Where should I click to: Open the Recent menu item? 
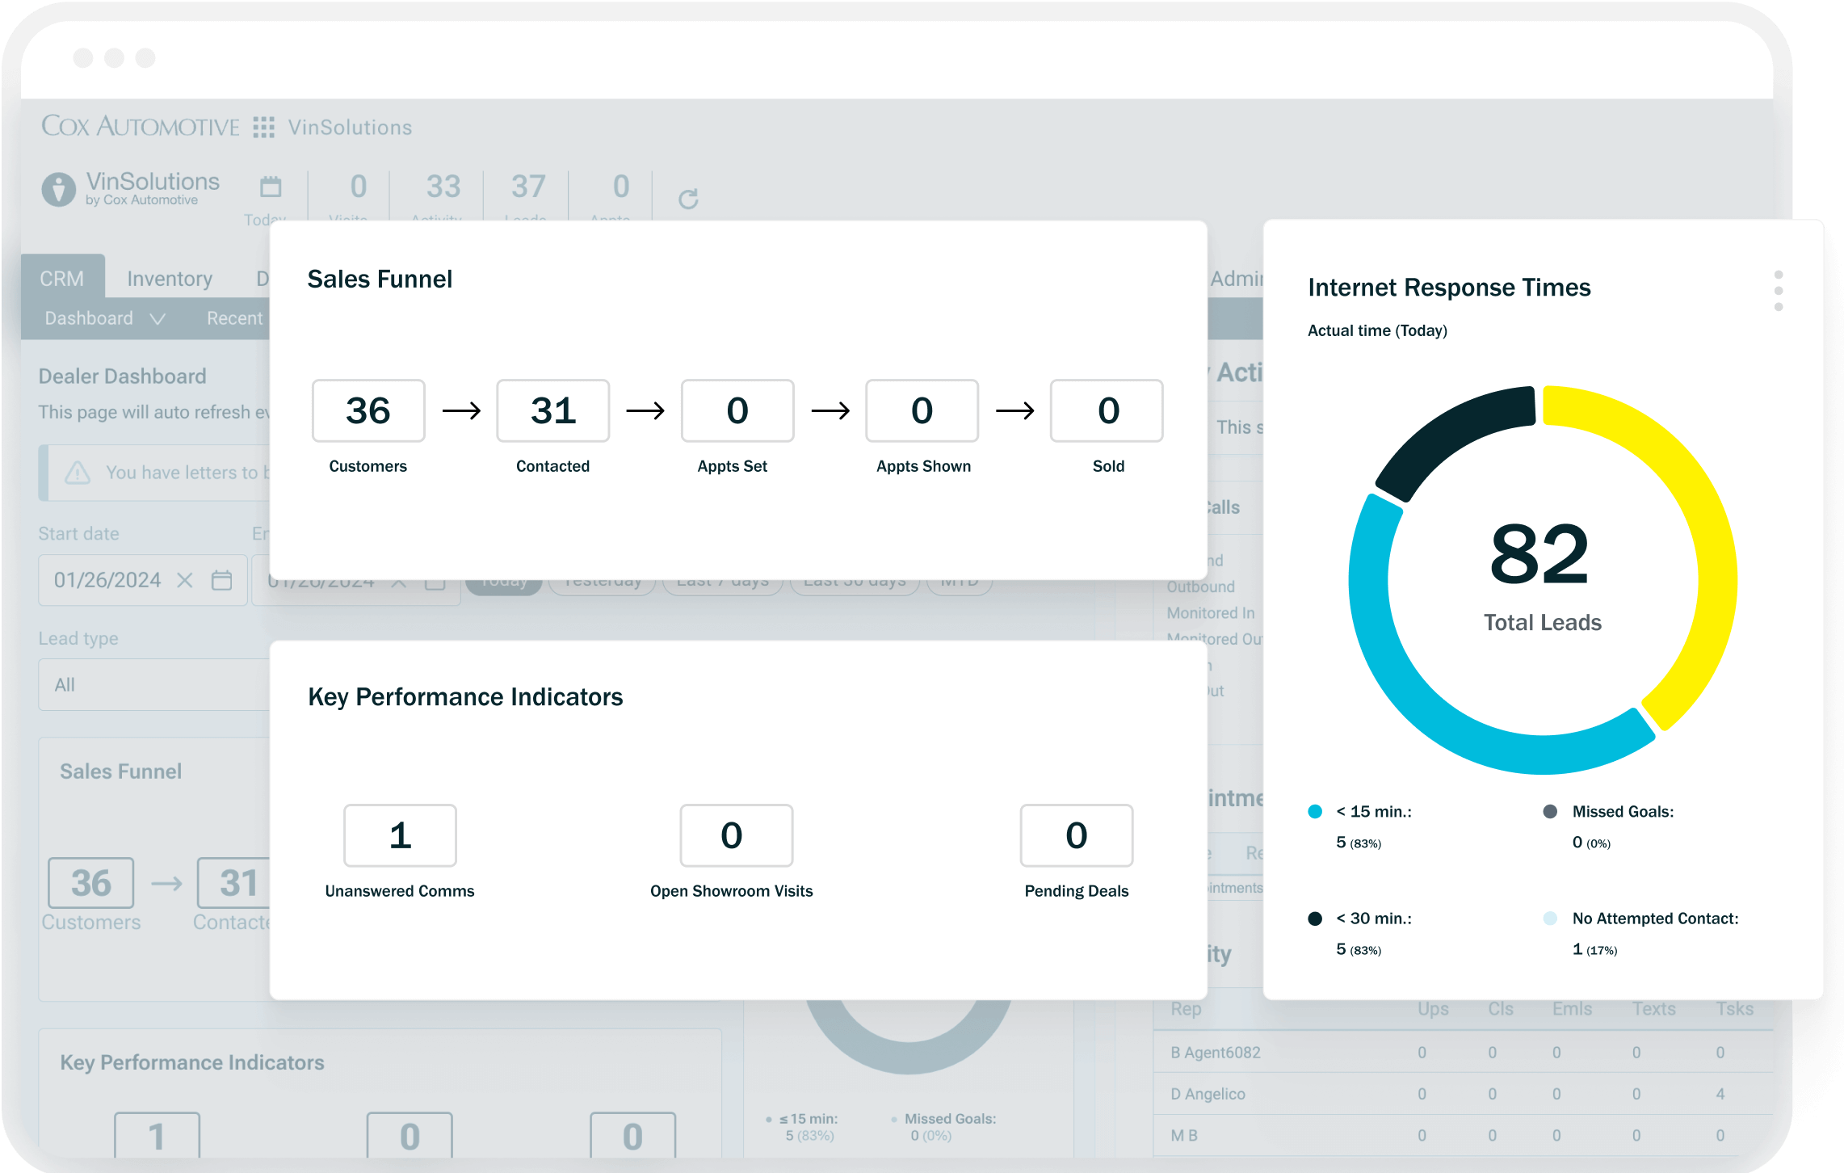coord(234,318)
